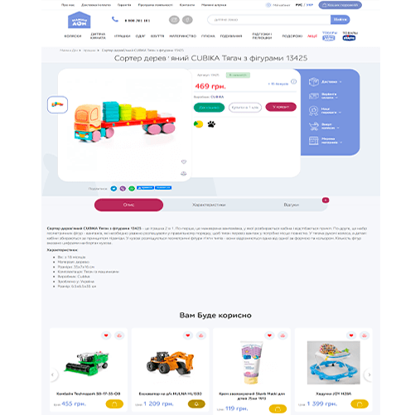This screenshot has width=420, height=415.
Task: Favorite the baby walker with heart icon
Action: click(x=351, y=335)
